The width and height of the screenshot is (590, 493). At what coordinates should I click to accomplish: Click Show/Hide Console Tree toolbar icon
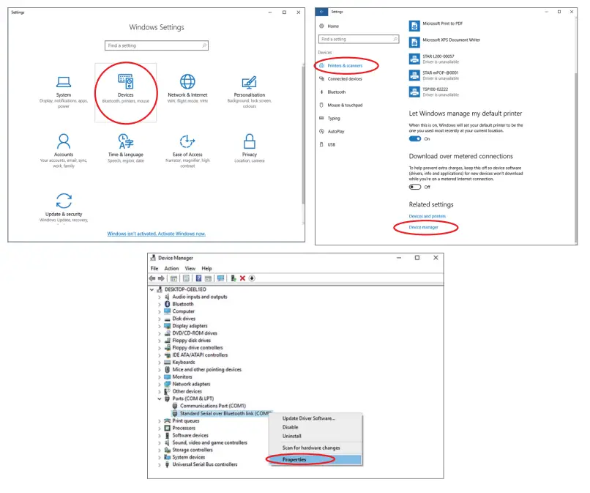click(x=173, y=278)
